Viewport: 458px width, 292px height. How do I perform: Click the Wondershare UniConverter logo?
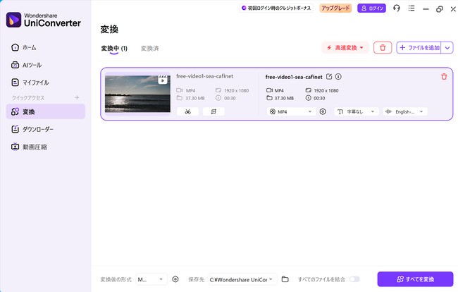44,20
